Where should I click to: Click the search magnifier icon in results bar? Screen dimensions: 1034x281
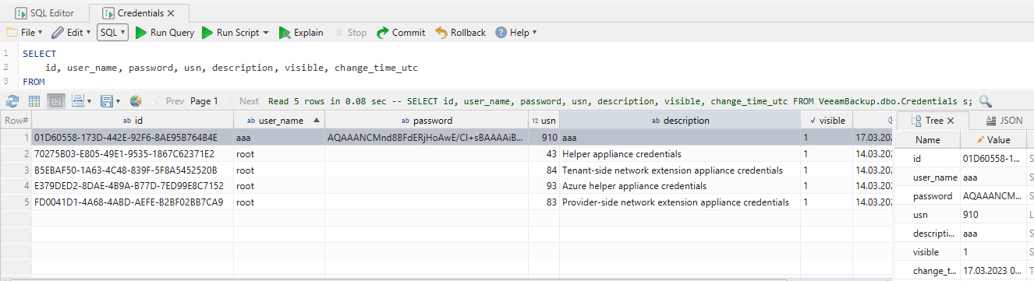click(986, 101)
